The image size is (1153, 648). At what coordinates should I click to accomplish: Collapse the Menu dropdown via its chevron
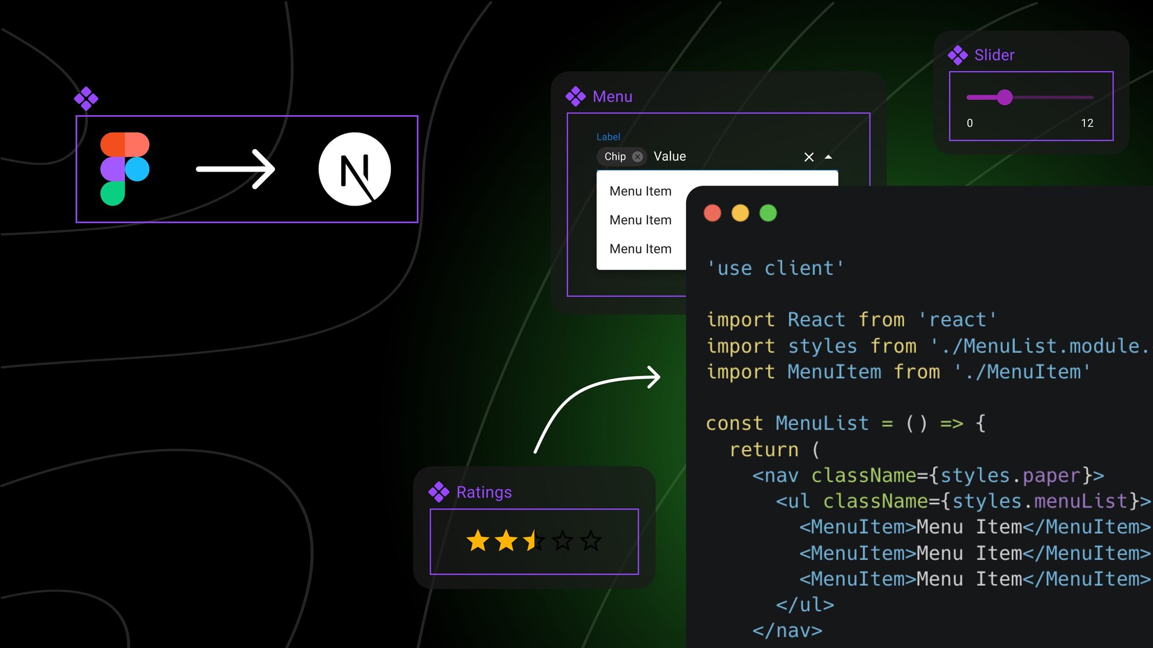828,156
